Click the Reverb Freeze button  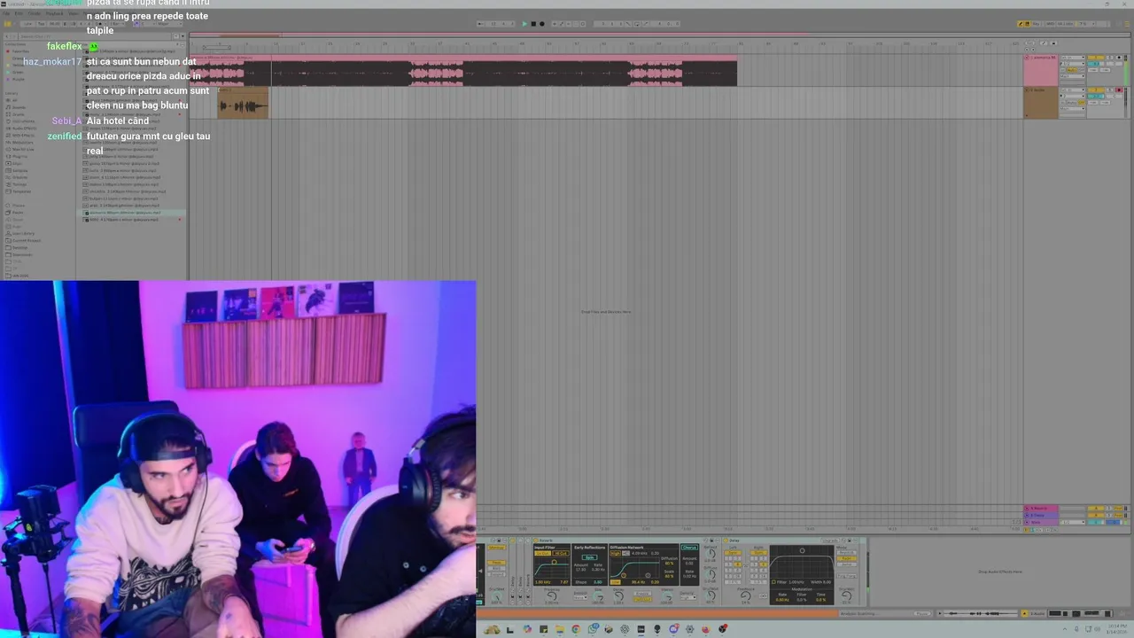[x=642, y=593]
